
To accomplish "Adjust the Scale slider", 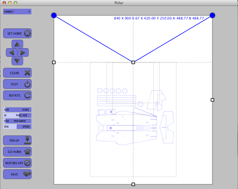I will [x=17, y=110].
